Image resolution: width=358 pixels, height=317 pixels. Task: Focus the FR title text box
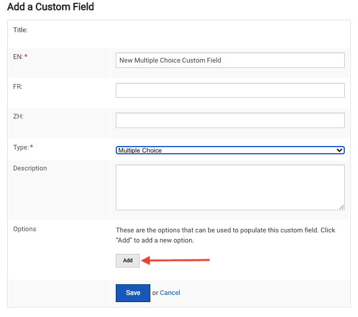click(230, 90)
